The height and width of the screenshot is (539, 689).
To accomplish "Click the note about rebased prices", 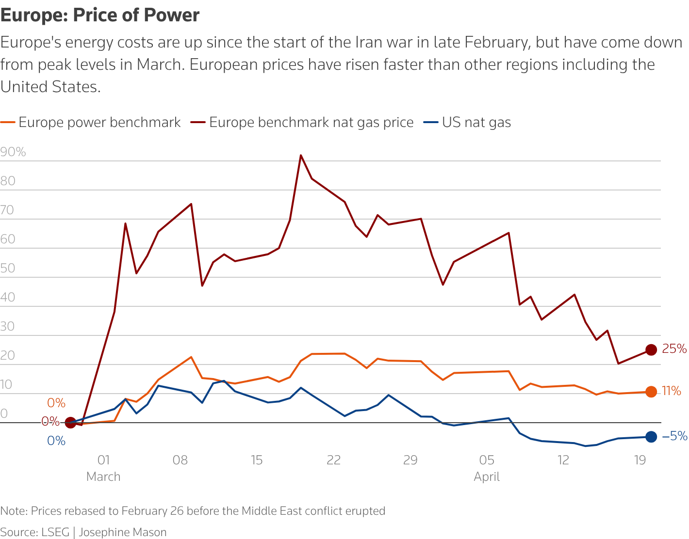I will (193, 511).
